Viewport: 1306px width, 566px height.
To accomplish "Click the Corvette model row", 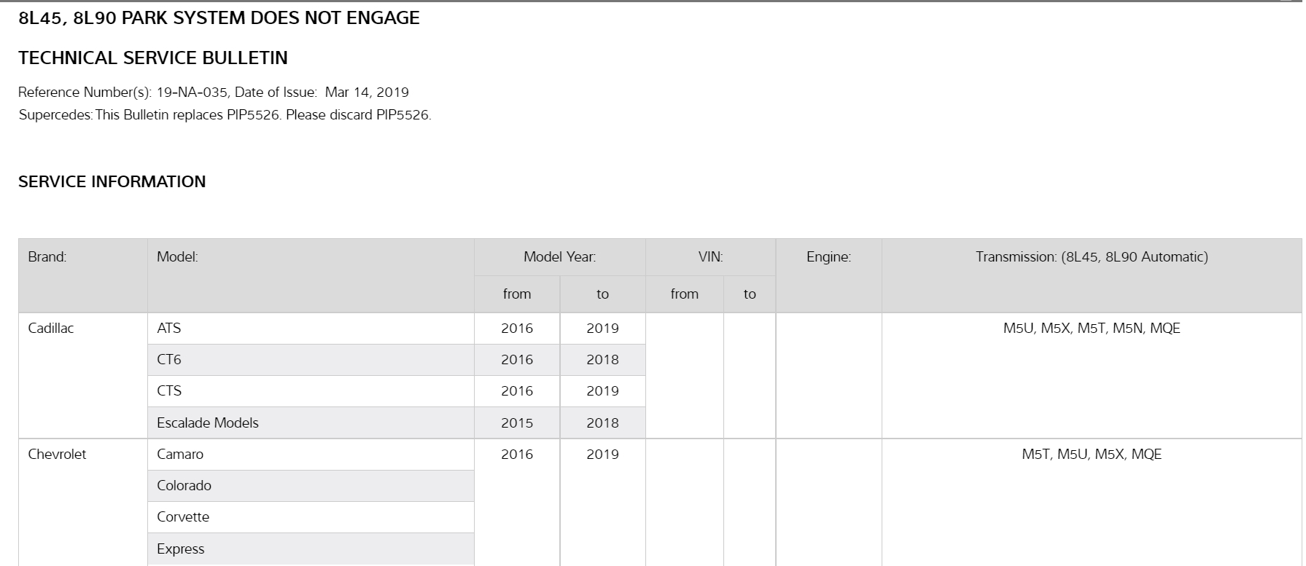I will [x=183, y=517].
